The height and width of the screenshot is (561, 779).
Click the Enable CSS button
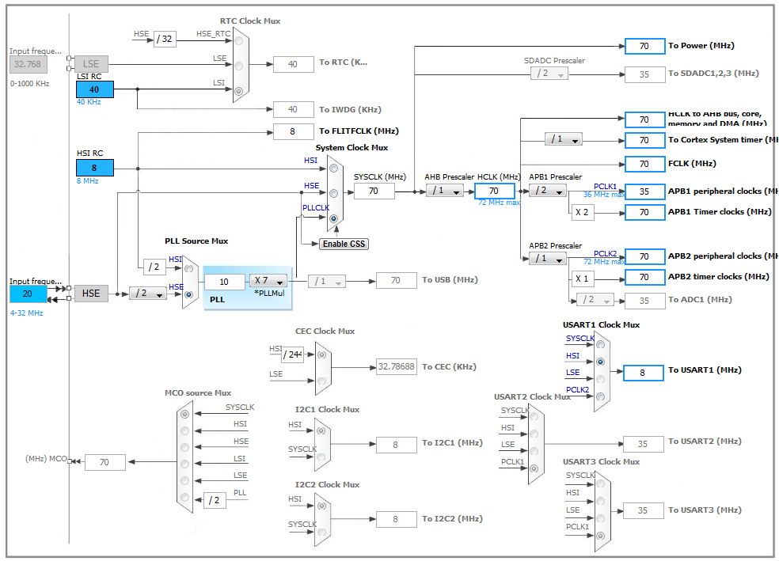tap(344, 244)
